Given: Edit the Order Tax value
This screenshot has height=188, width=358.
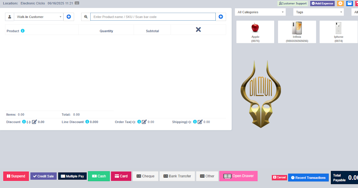Looking at the screenshot, I should pos(144,122).
